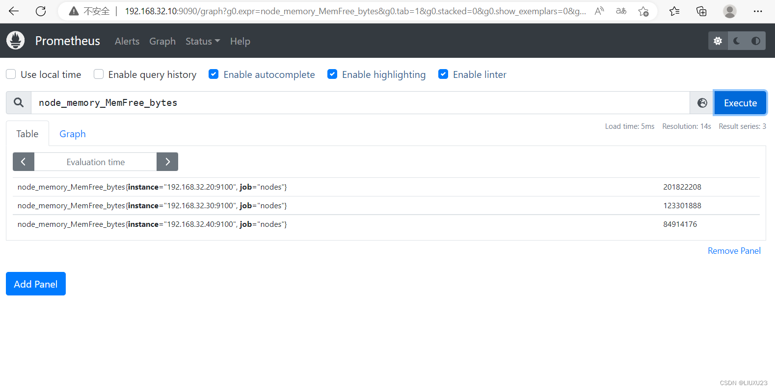Open the Alerts page
775x390 pixels.
127,41
